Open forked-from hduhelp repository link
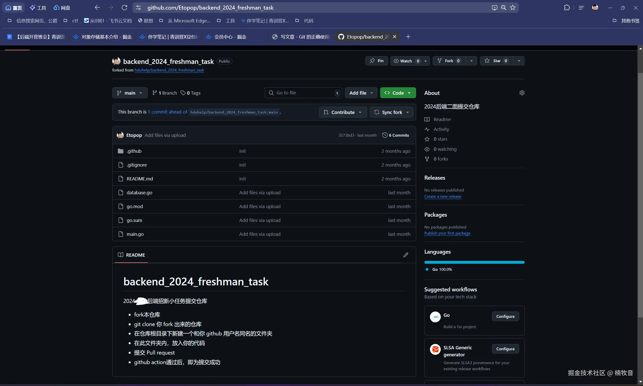 [169, 70]
